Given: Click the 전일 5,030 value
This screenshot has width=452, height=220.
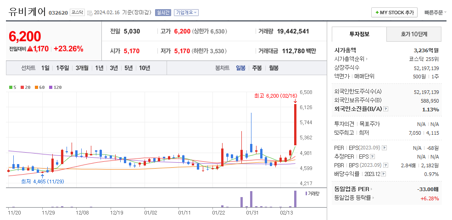Looking at the screenshot, I should [x=132, y=31].
